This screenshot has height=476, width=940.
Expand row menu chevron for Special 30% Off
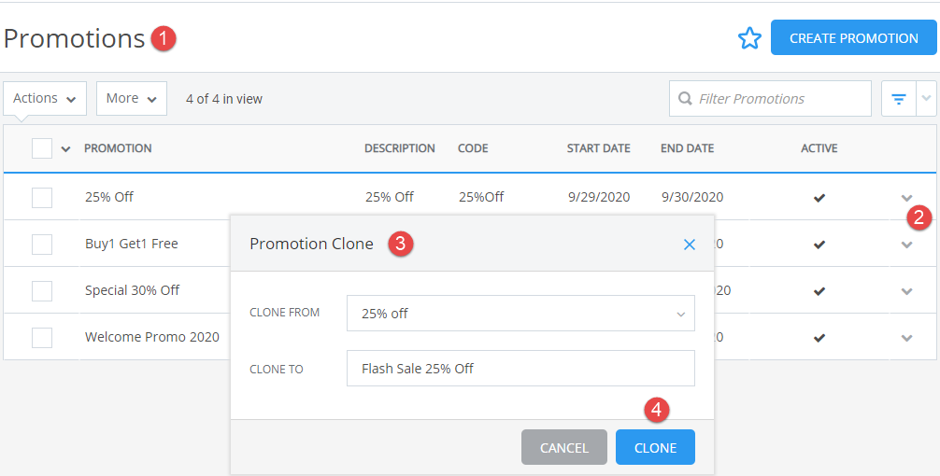906,291
